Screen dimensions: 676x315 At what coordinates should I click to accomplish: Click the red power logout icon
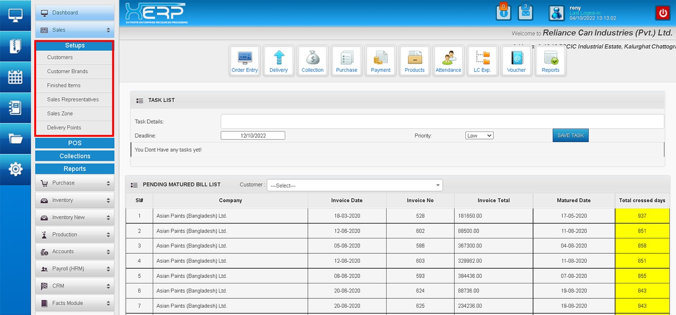pos(662,13)
